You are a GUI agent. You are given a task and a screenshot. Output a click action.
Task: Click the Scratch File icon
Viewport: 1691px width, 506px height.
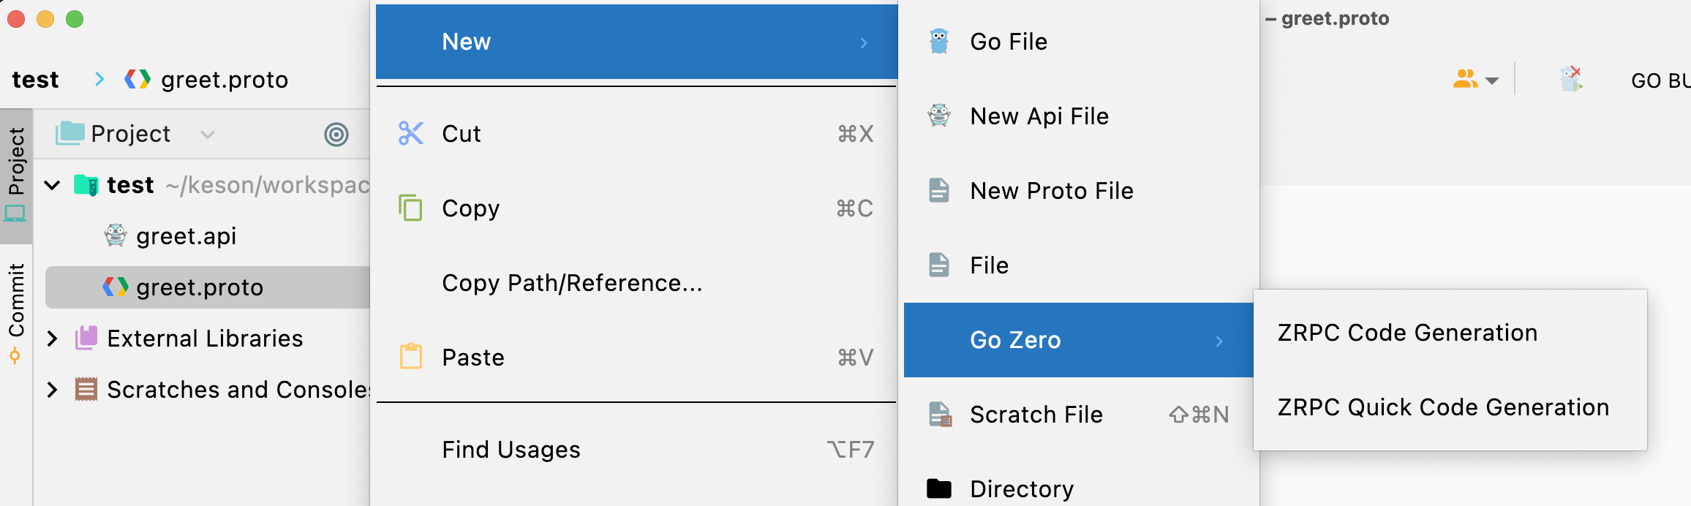click(x=940, y=415)
